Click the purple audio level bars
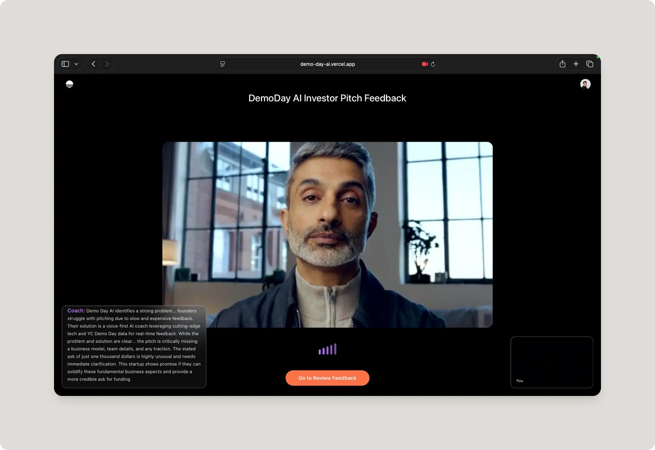The width and height of the screenshot is (655, 450). pos(327,349)
